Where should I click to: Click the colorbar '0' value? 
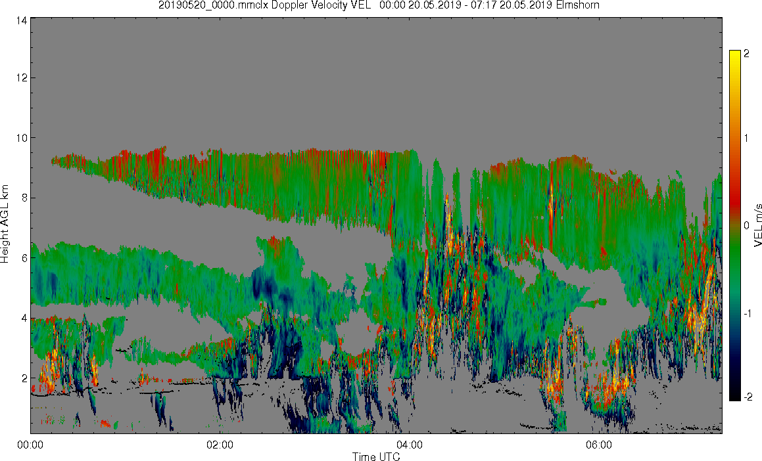(x=746, y=226)
